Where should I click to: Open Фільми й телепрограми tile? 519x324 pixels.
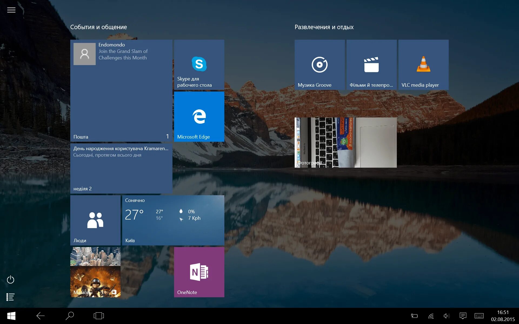point(371,65)
